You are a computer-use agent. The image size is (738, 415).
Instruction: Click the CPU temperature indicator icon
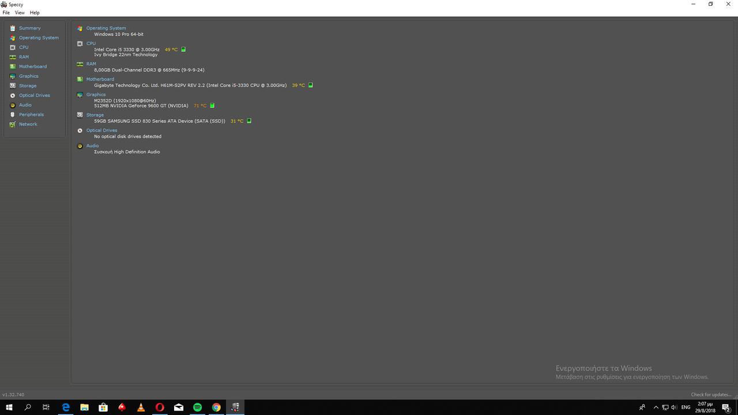click(x=183, y=50)
